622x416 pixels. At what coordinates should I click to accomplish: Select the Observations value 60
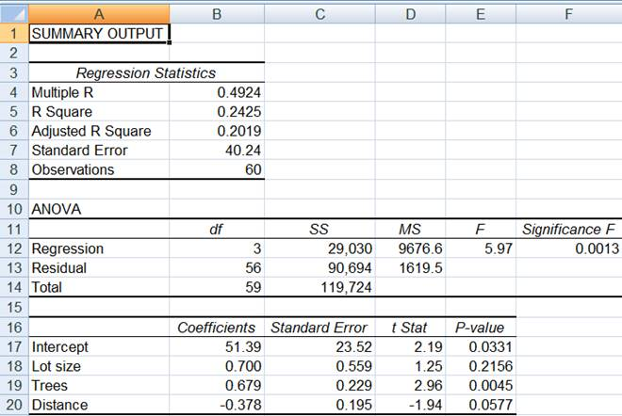[218, 170]
